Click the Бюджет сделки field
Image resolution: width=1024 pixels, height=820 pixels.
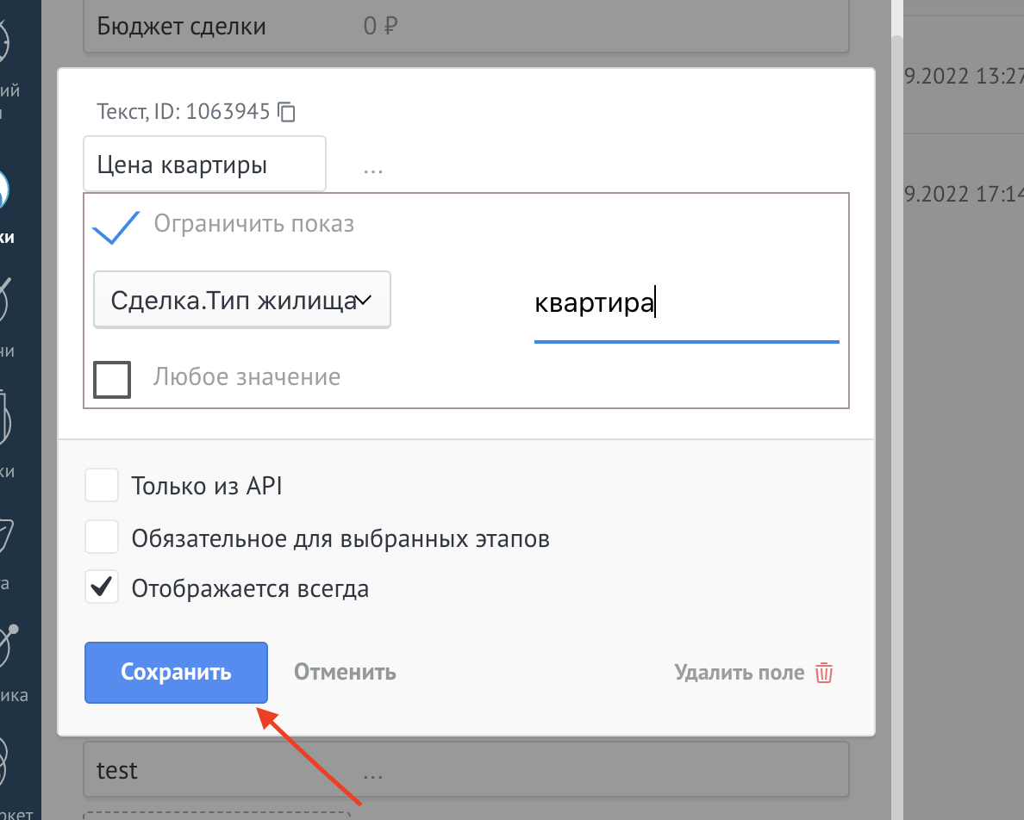(465, 27)
